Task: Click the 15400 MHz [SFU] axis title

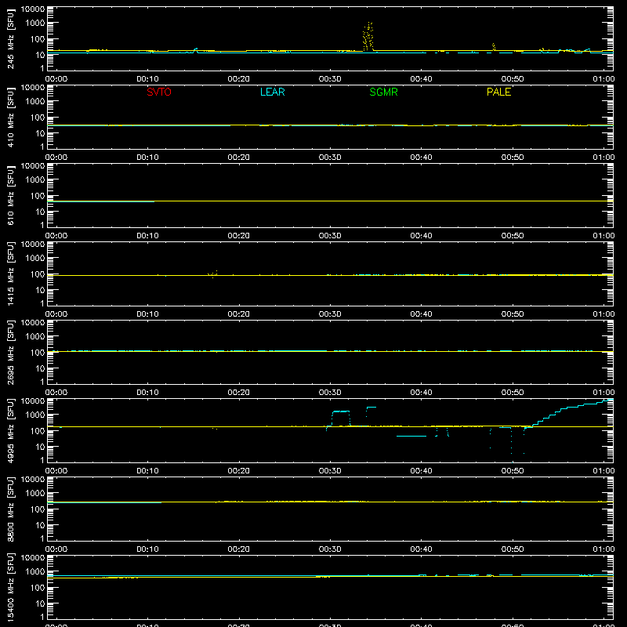Action: 10,587
